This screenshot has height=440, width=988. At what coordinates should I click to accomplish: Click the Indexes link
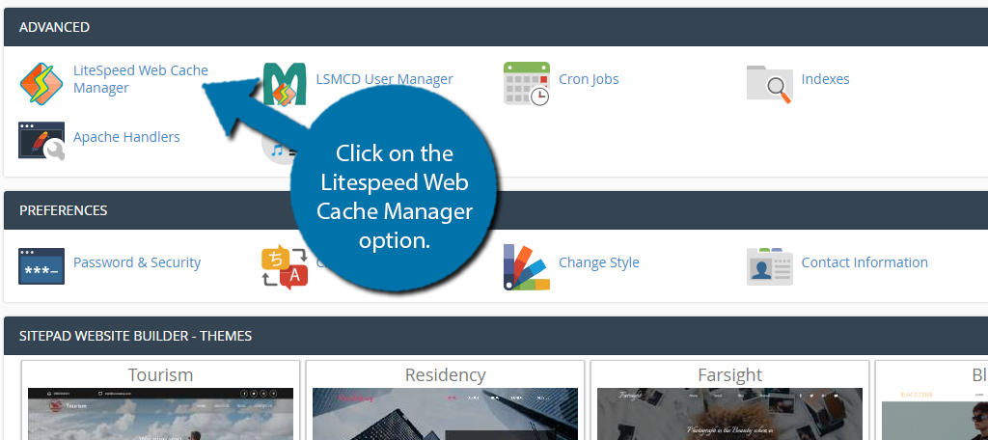826,79
